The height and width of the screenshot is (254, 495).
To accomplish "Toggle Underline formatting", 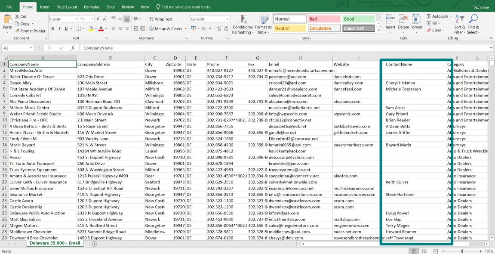I will (66, 29).
